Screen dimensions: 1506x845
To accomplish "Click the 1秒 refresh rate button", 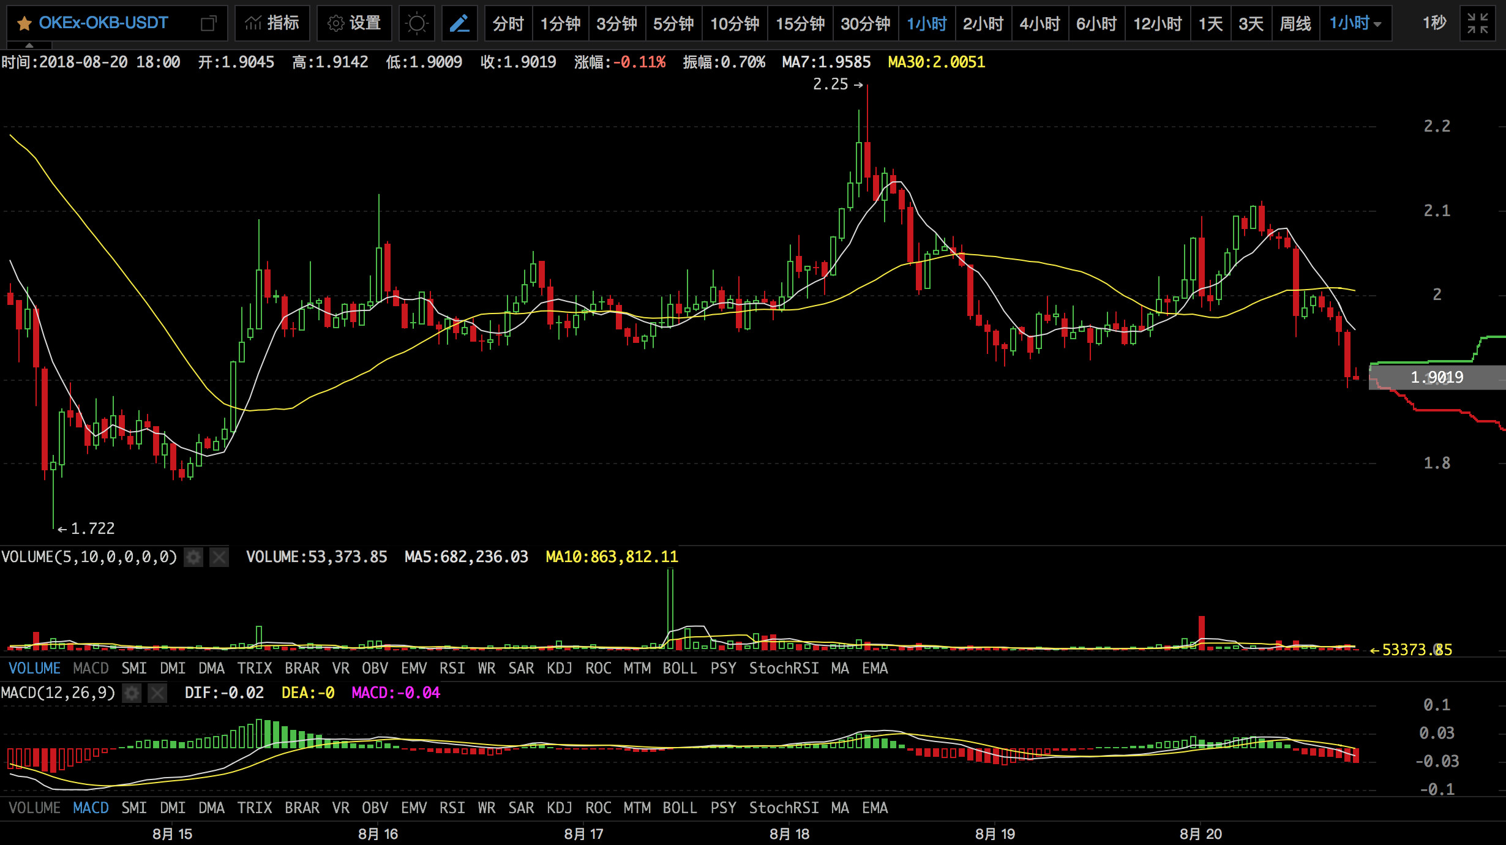I will (x=1434, y=23).
